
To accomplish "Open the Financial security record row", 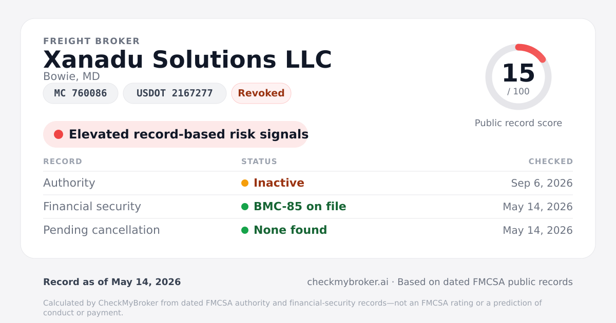I will tap(308, 207).
